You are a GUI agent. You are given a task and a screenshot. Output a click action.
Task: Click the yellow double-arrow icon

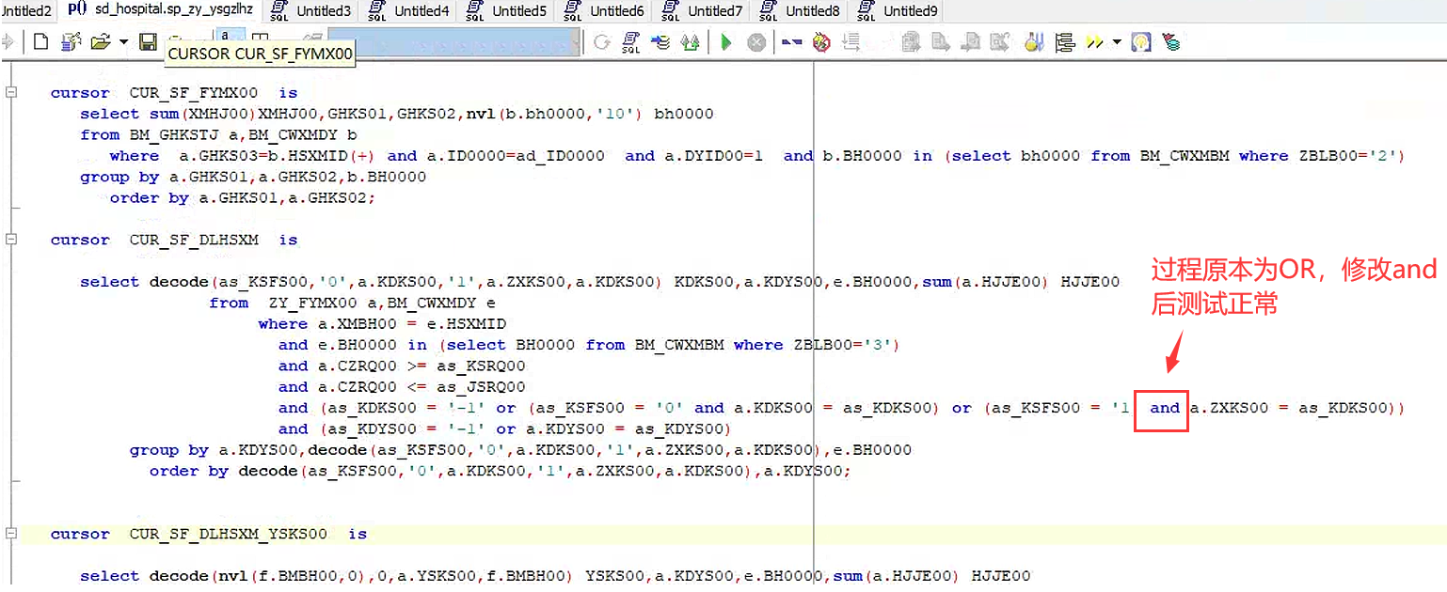pyautogui.click(x=1094, y=42)
